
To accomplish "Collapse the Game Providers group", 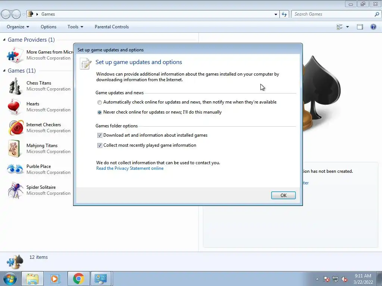I will point(4,39).
